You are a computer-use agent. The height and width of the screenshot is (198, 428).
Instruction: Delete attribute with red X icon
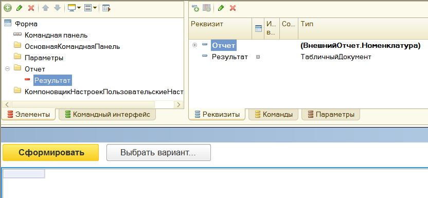[233, 8]
